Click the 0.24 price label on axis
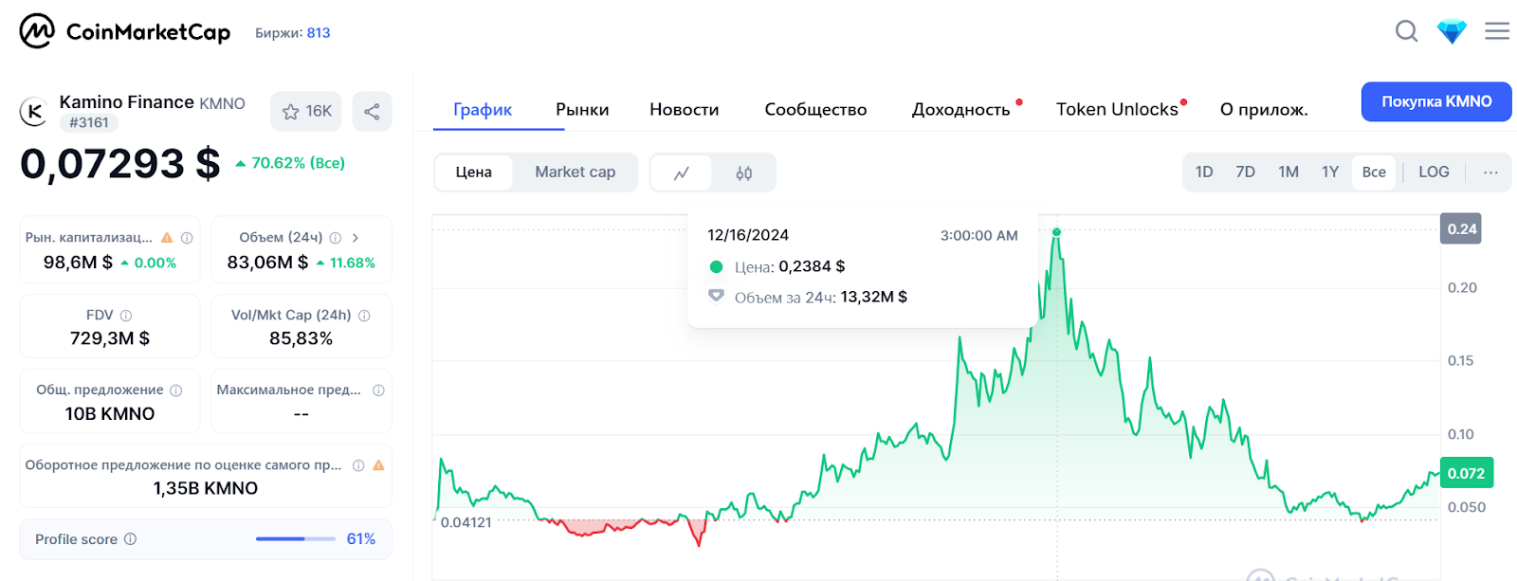 tap(1461, 228)
